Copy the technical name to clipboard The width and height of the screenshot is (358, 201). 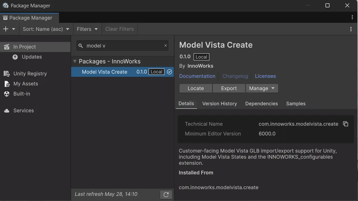point(346,124)
